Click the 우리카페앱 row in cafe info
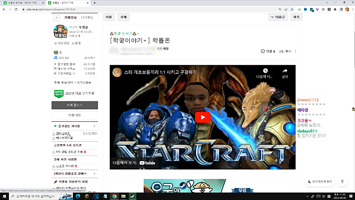The height and width of the screenshot is (200, 355). [x=75, y=73]
